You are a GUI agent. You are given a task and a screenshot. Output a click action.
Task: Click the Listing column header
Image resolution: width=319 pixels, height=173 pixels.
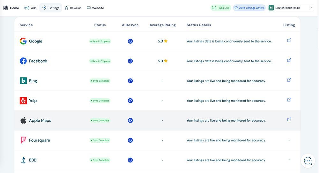[289, 25]
